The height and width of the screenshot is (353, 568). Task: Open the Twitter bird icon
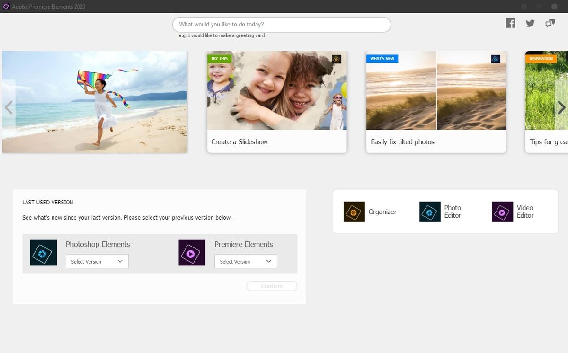(530, 23)
